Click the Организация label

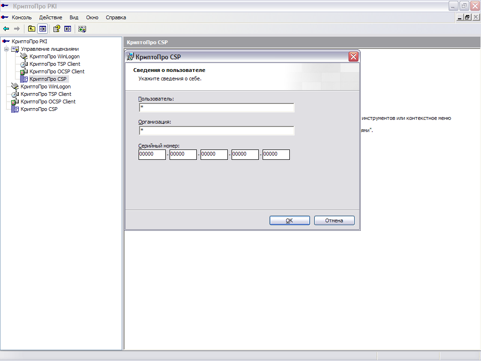tap(155, 122)
